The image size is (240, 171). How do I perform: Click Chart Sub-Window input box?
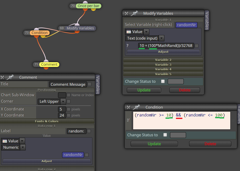point(62,95)
